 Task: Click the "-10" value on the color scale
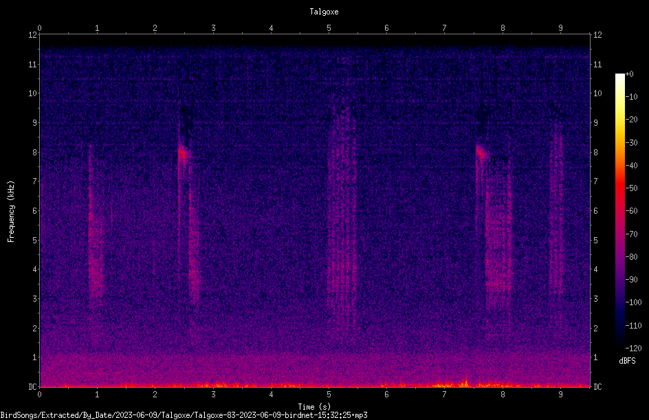point(631,97)
